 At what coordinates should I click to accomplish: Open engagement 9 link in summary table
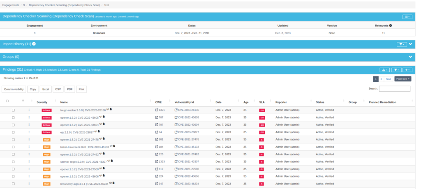35,33
